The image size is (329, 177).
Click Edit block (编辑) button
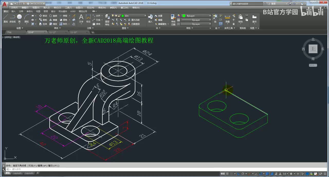pos(158,20)
